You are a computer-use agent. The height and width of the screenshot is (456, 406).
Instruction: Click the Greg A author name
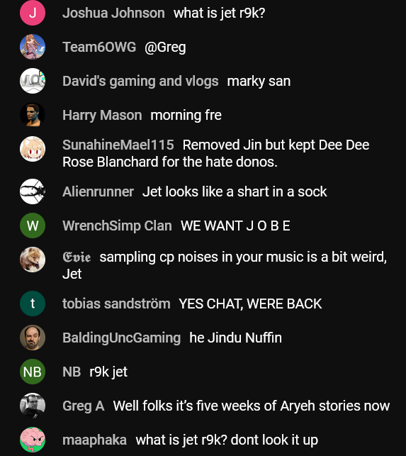[x=84, y=406]
